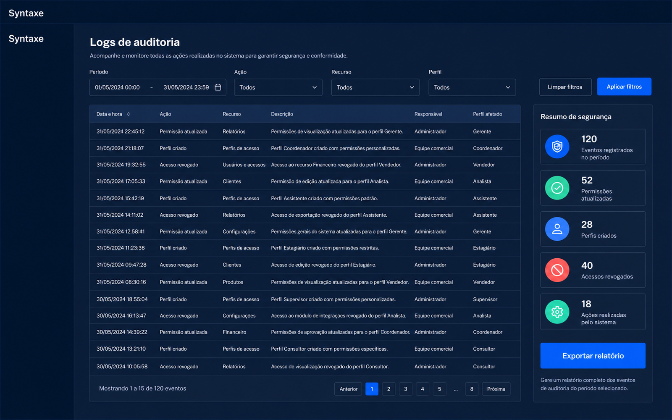Select the row dated 31/05/2024 08:30:16
672x420 pixels.
point(305,282)
